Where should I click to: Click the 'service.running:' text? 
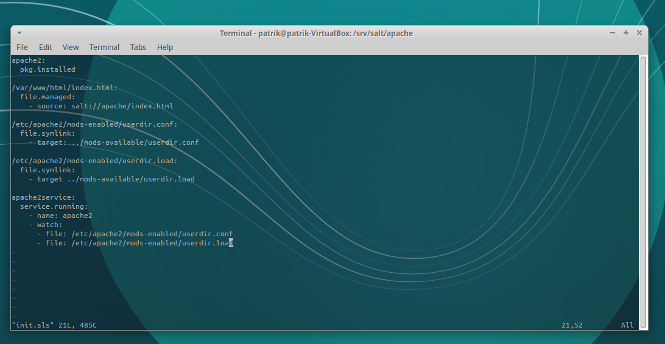point(54,206)
